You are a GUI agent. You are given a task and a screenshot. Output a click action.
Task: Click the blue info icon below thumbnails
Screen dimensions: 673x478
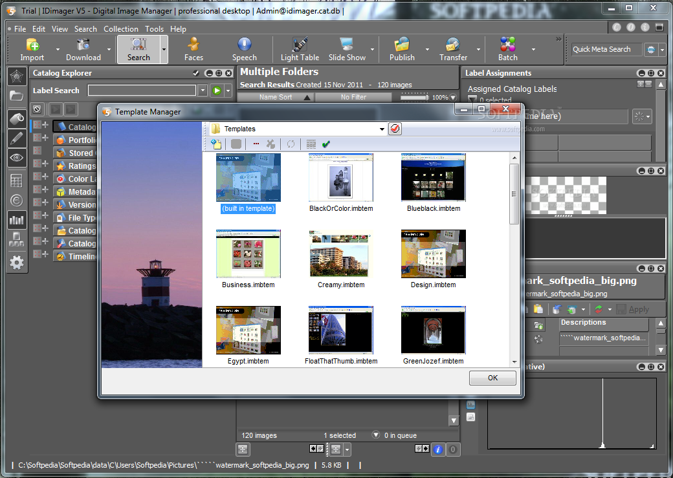[438, 450]
